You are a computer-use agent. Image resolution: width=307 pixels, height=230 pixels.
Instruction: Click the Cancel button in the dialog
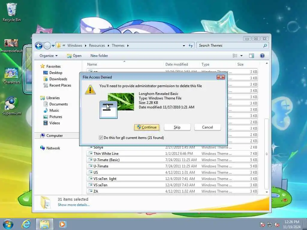pyautogui.click(x=207, y=127)
